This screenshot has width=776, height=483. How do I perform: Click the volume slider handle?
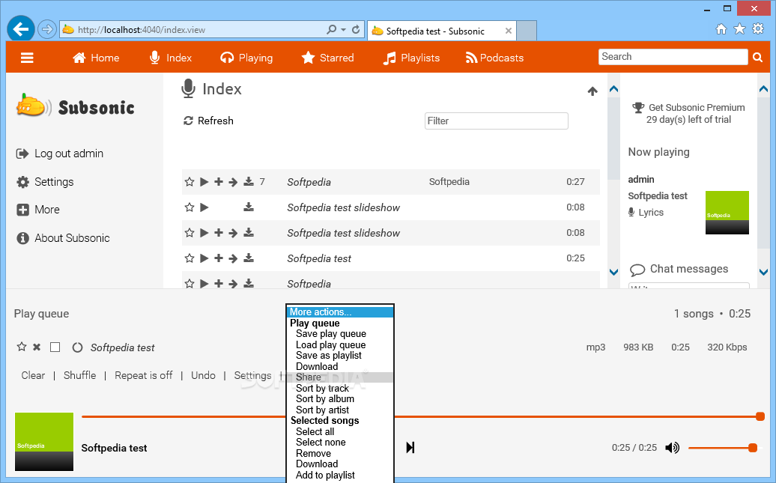(x=753, y=448)
